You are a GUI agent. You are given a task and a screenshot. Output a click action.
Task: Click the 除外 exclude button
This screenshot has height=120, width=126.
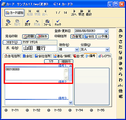point(42,36)
